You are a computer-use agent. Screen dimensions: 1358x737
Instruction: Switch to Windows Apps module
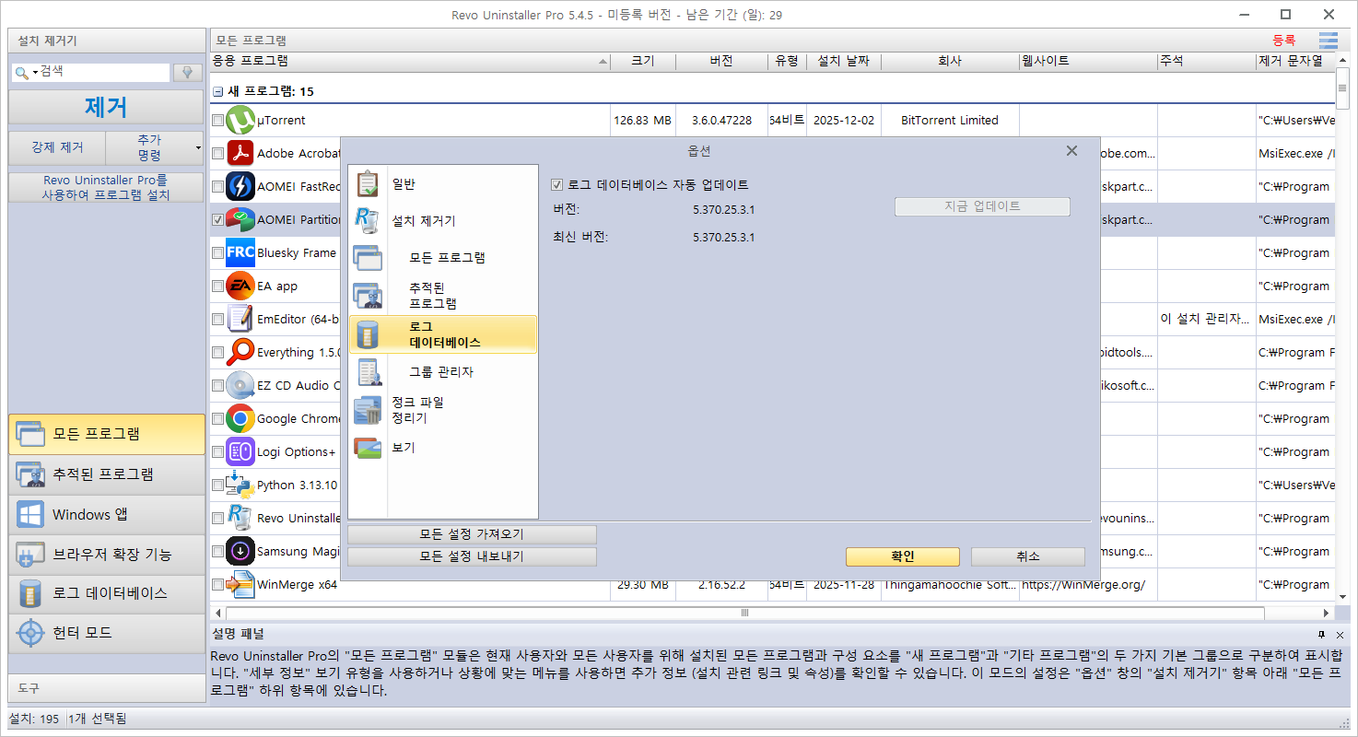coord(107,515)
